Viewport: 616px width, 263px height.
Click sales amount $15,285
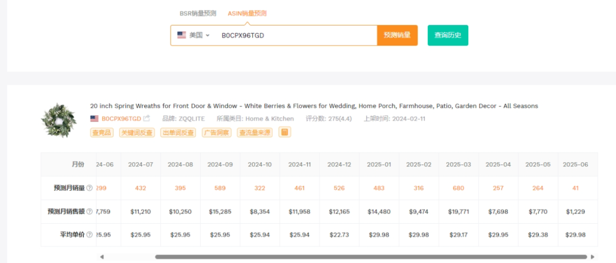coord(220,212)
